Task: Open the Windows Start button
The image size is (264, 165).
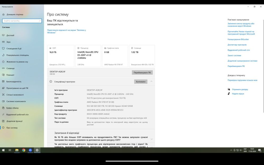Action: click(x=3, y=150)
